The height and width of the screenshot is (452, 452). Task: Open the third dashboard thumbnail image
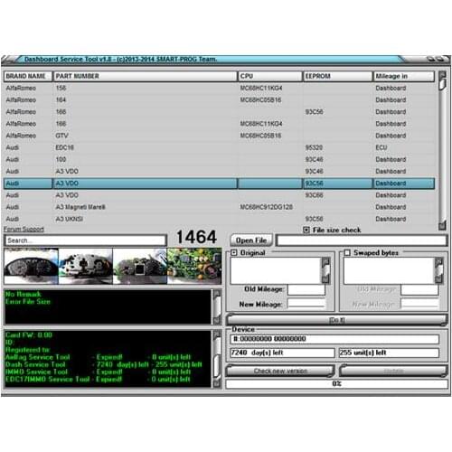pos(140,266)
